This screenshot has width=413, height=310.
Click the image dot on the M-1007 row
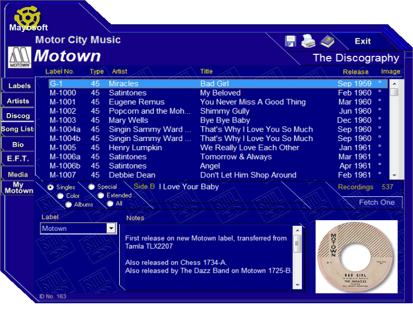click(x=379, y=174)
